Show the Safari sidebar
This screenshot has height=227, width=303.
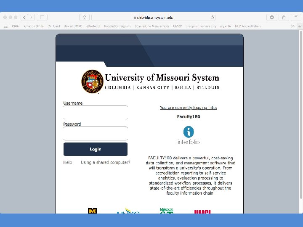(42, 17)
